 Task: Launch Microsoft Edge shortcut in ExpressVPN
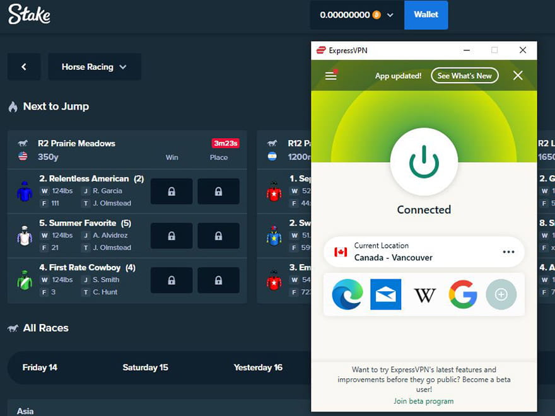[348, 294]
